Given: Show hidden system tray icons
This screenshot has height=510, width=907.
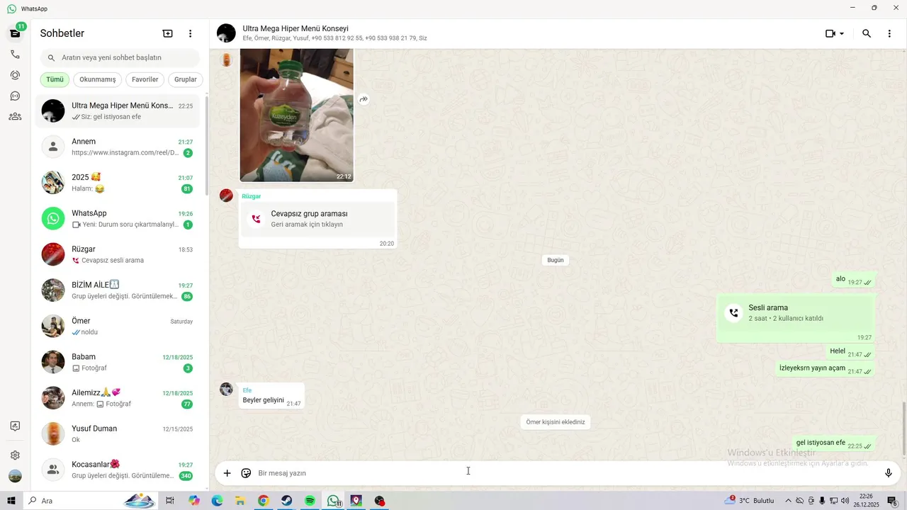Looking at the screenshot, I should click(788, 501).
